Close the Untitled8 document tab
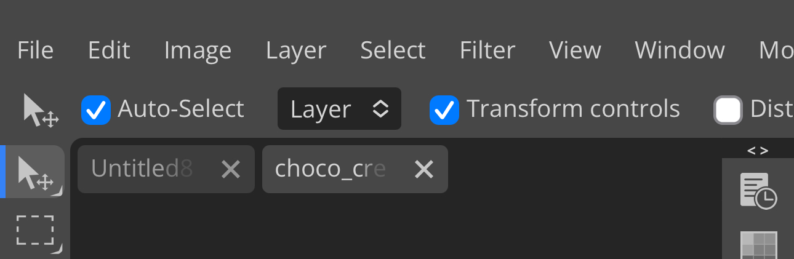794x259 pixels. tap(231, 169)
